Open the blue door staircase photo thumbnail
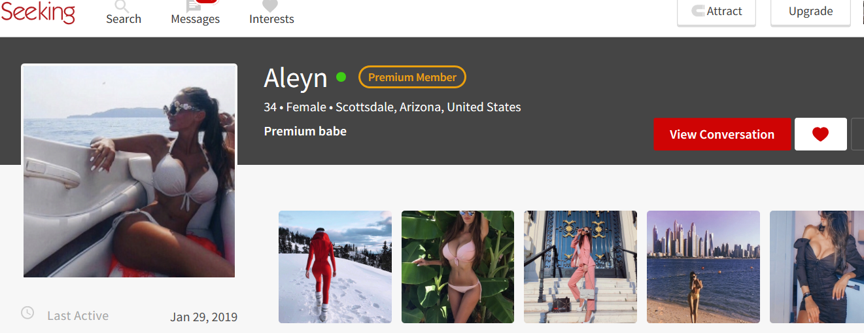 (x=580, y=267)
